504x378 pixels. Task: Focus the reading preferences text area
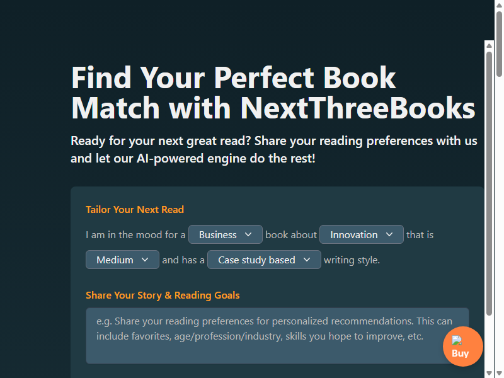(x=277, y=336)
